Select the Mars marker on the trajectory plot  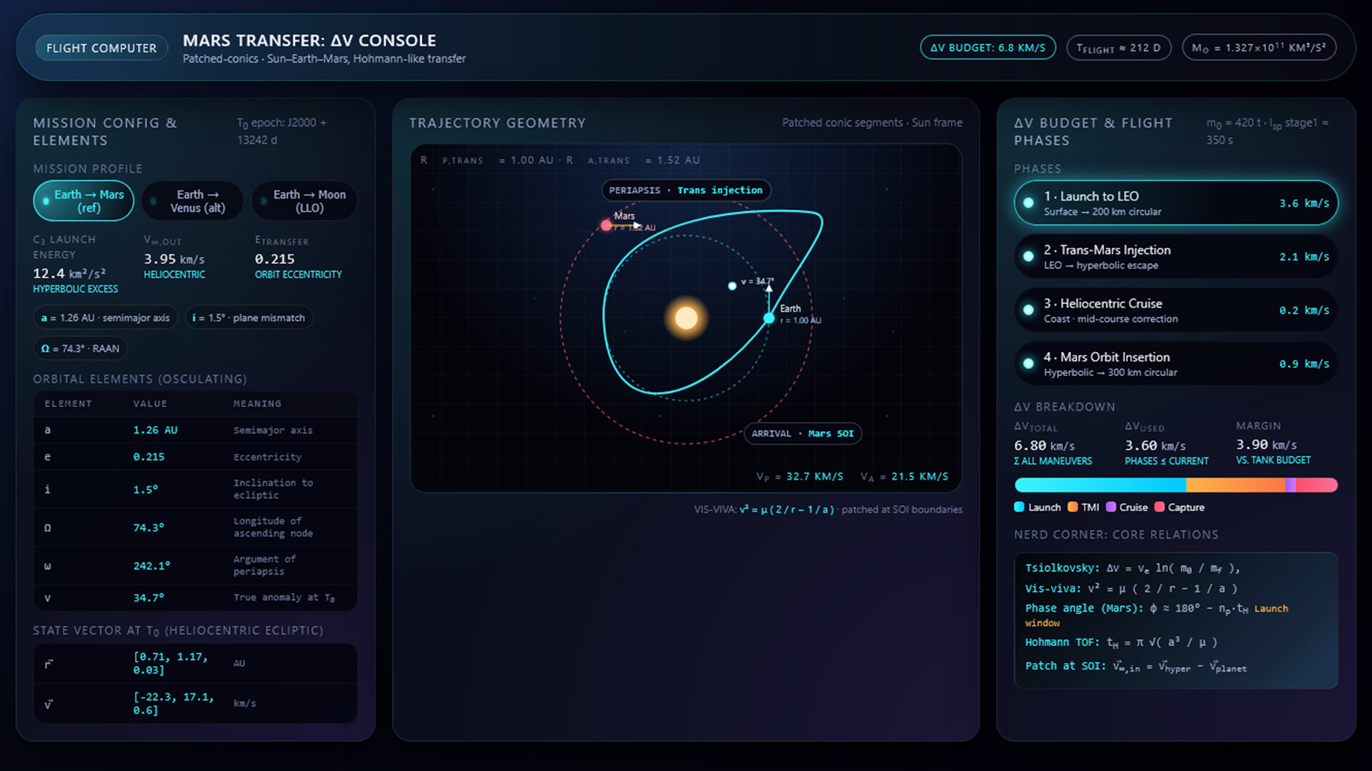tap(607, 225)
